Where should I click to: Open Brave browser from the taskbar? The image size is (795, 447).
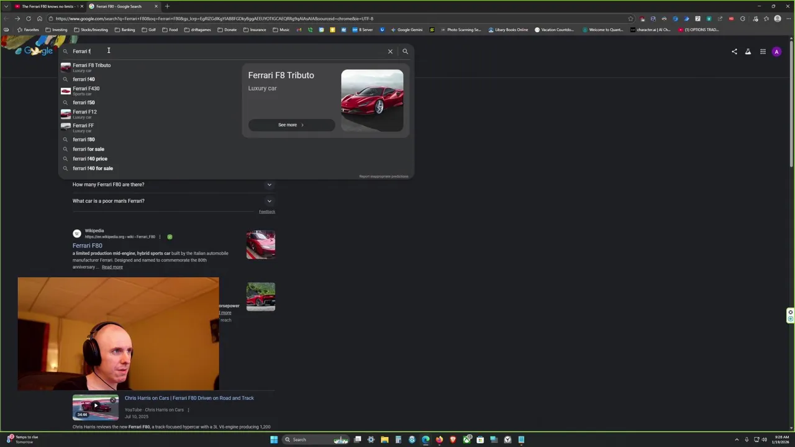click(453, 440)
